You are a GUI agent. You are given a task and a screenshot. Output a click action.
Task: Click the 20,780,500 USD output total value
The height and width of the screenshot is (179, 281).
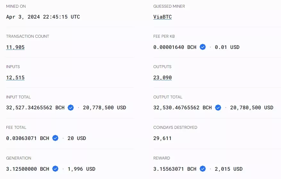[x=252, y=108]
